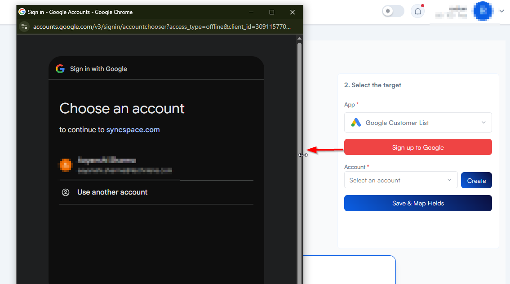Select the blurred Google account entry
Screen dimensions: 510x284
point(124,165)
